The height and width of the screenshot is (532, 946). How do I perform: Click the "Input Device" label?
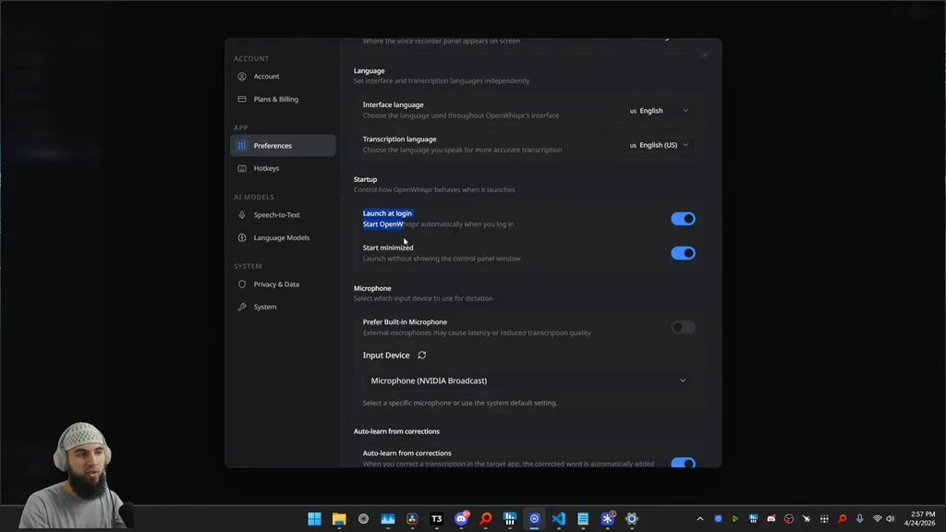(x=386, y=356)
